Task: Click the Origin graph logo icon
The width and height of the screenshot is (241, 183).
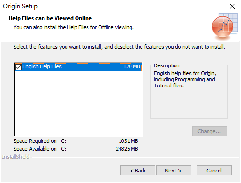Action: click(224, 26)
